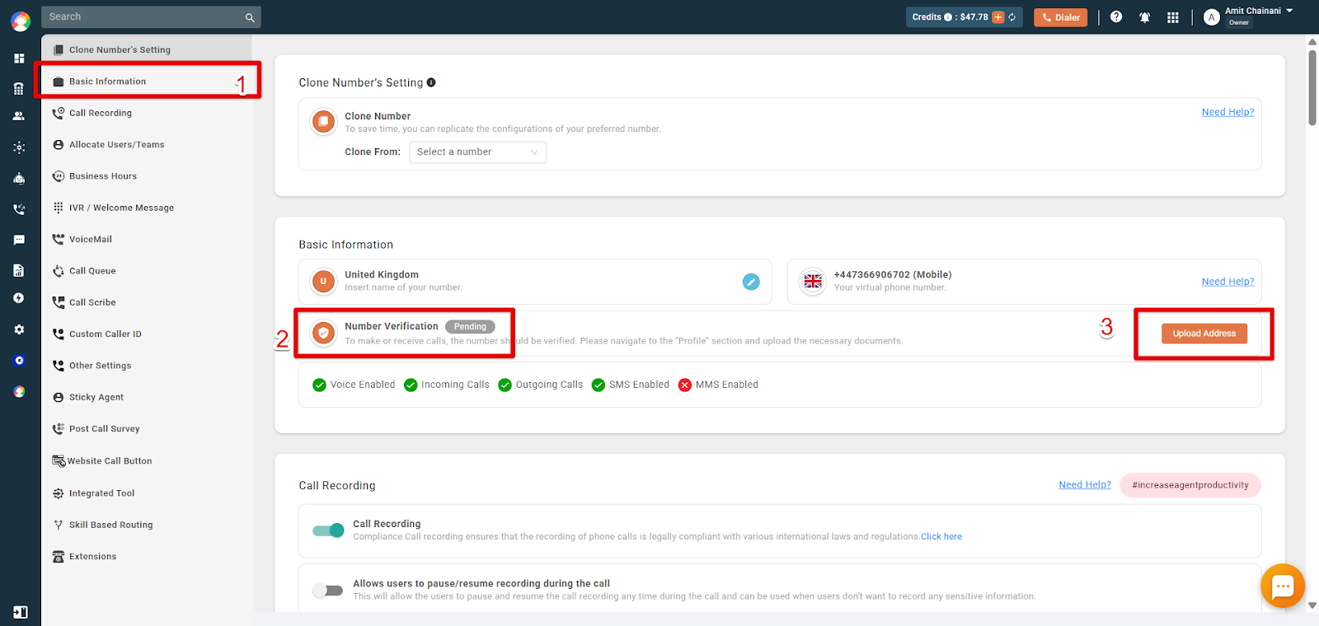Add credits with the plus icon

tap(998, 17)
